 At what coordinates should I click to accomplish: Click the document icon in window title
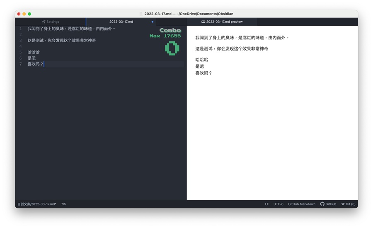141,14
